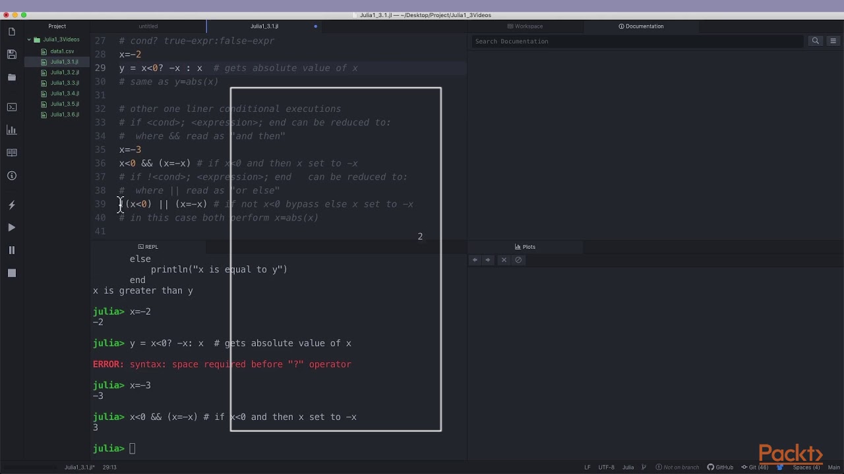This screenshot has height=474, width=844.
Task: Click the REPL julia> input prompt
Action: click(132, 448)
